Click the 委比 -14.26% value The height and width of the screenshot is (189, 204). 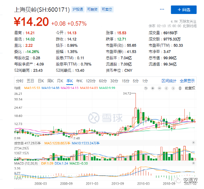[32, 52]
